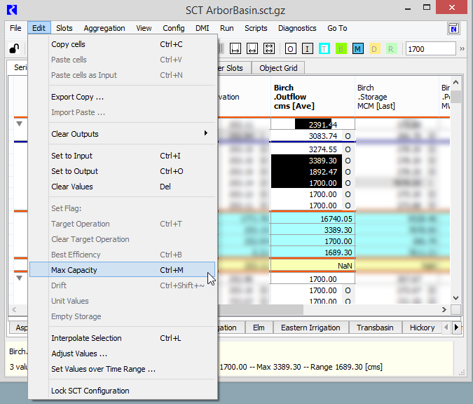Viewport: 473px width, 404px height.
Task: Click the value input field showing 1700
Action: coord(430,49)
